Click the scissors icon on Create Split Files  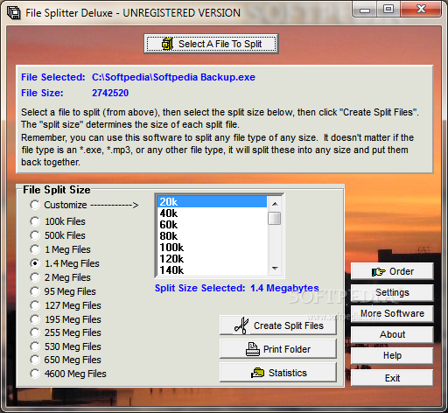241,325
